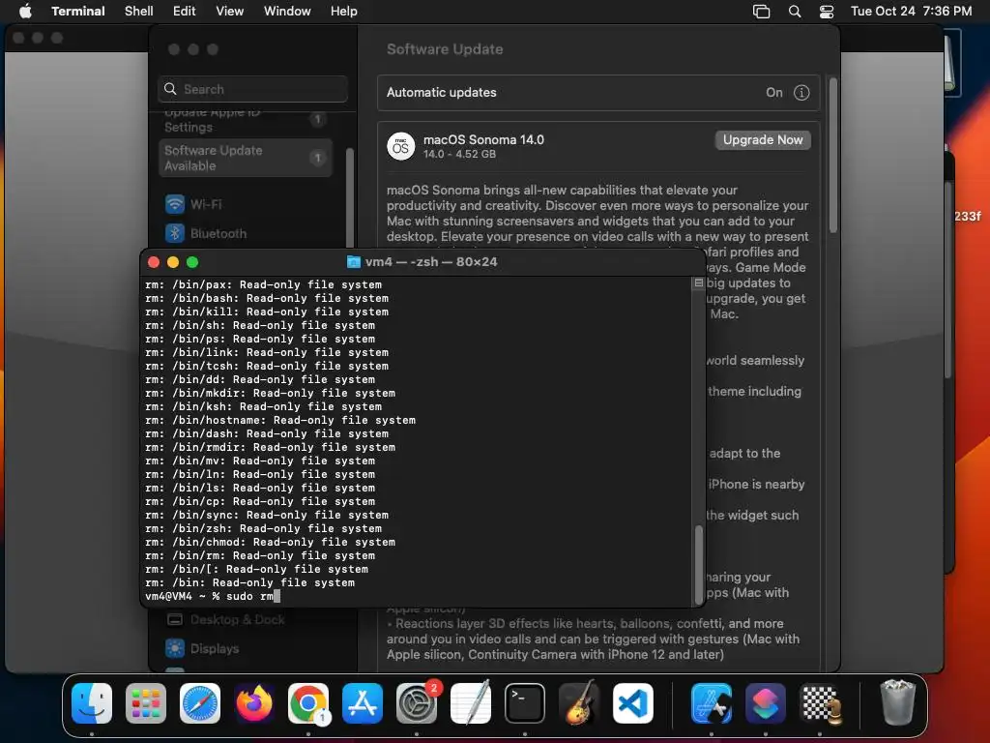Open System Settings in the Dock
The width and height of the screenshot is (990, 743).
(417, 703)
